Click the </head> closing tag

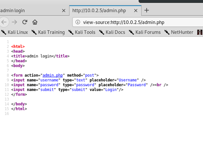19,61
